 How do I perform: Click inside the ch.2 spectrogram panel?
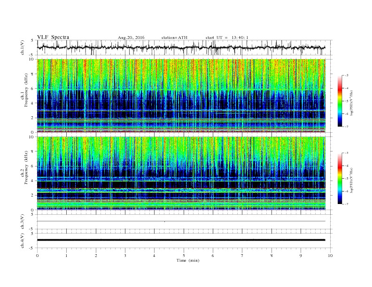point(181,173)
